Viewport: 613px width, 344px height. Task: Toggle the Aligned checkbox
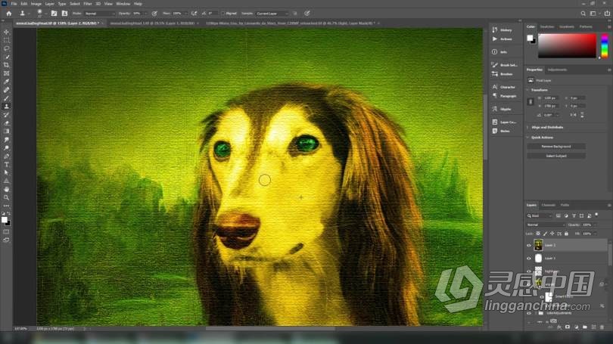pyautogui.click(x=222, y=14)
